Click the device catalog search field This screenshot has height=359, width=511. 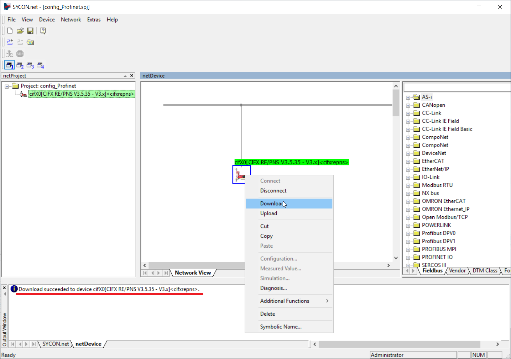click(457, 88)
